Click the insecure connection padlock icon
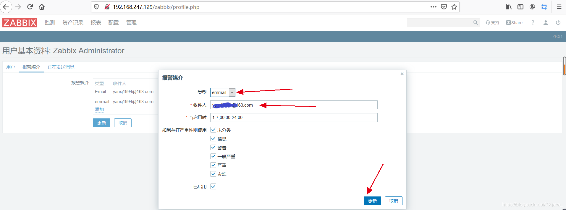566x210 pixels. click(107, 7)
